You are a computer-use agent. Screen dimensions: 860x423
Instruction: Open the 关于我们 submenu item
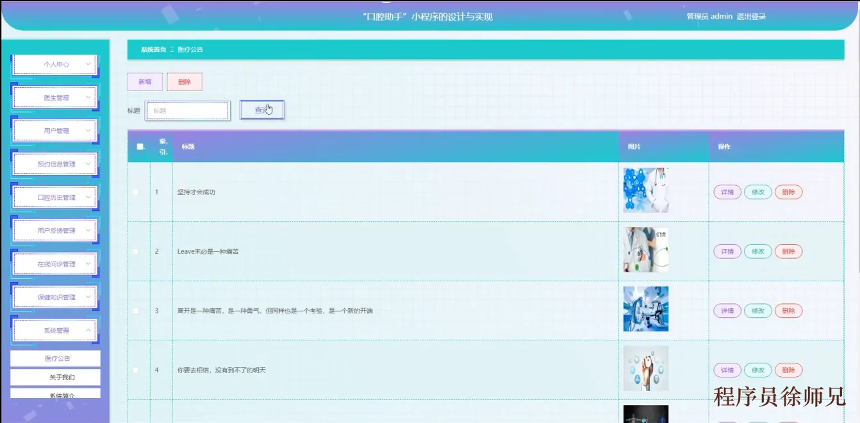coord(56,377)
